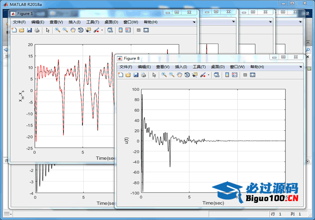Screen dimensions: 315x220
Task: Hide Plot Tools icon in Figure 1
Action: tap(139, 30)
